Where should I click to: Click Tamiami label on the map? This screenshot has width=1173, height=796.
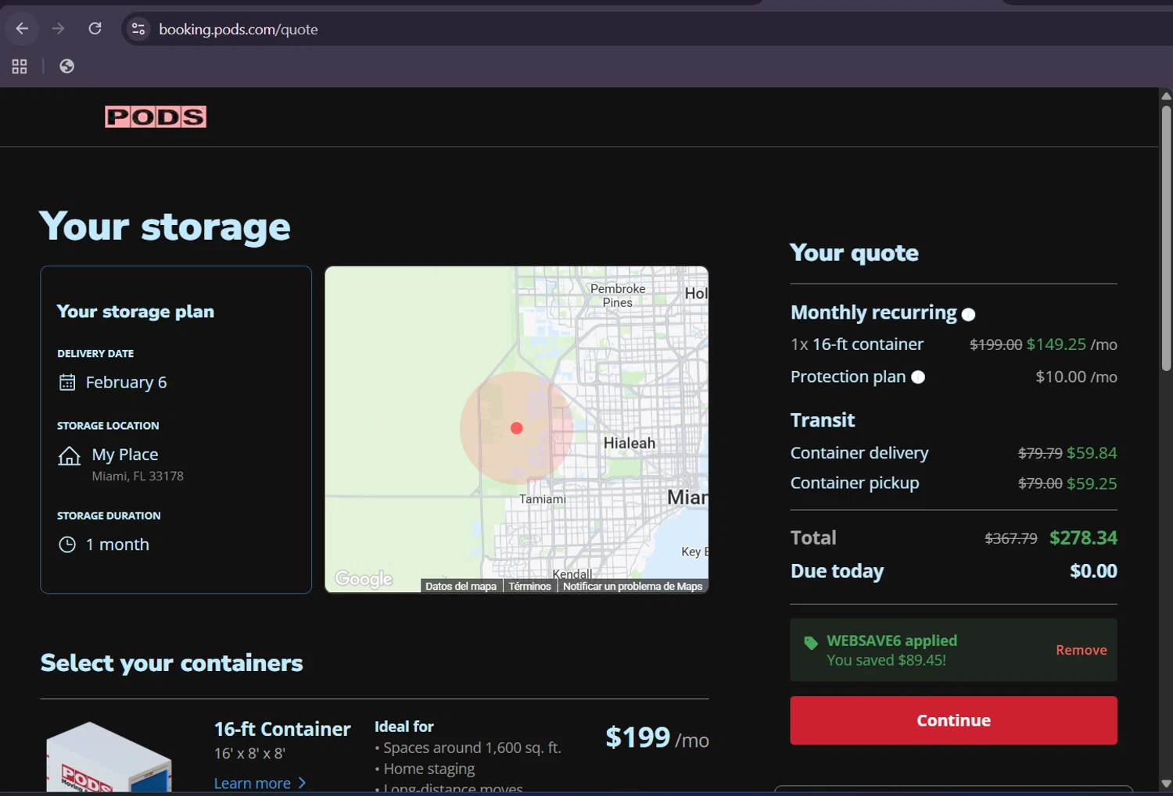542,499
